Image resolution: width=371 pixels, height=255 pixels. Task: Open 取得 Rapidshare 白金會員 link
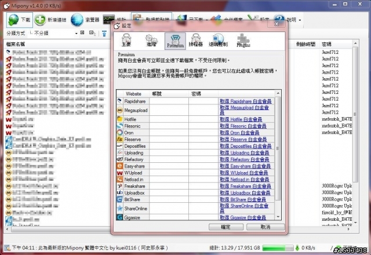(246, 101)
